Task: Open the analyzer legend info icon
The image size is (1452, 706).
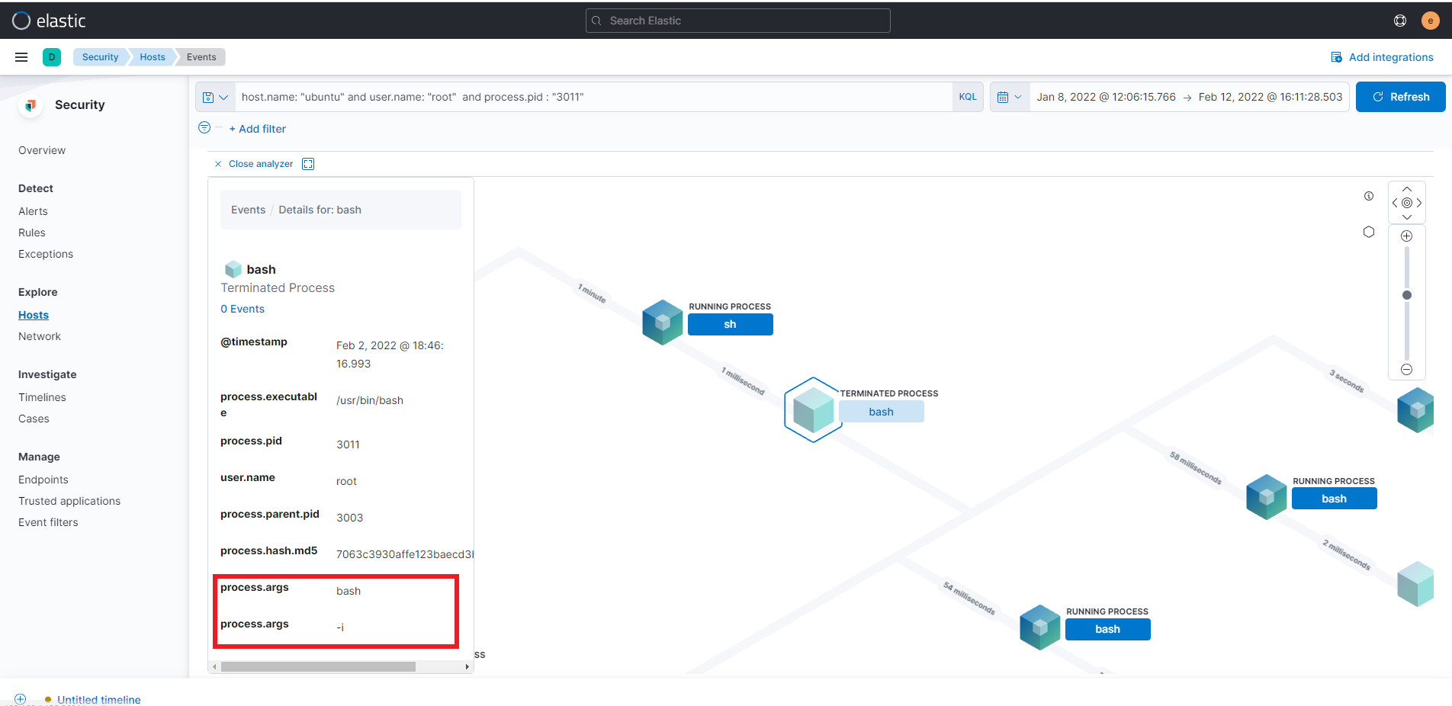Action: click(1369, 196)
